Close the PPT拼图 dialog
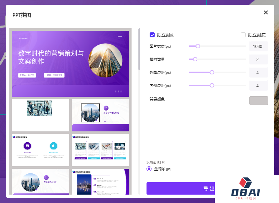The height and width of the screenshot is (203, 279). pyautogui.click(x=266, y=12)
